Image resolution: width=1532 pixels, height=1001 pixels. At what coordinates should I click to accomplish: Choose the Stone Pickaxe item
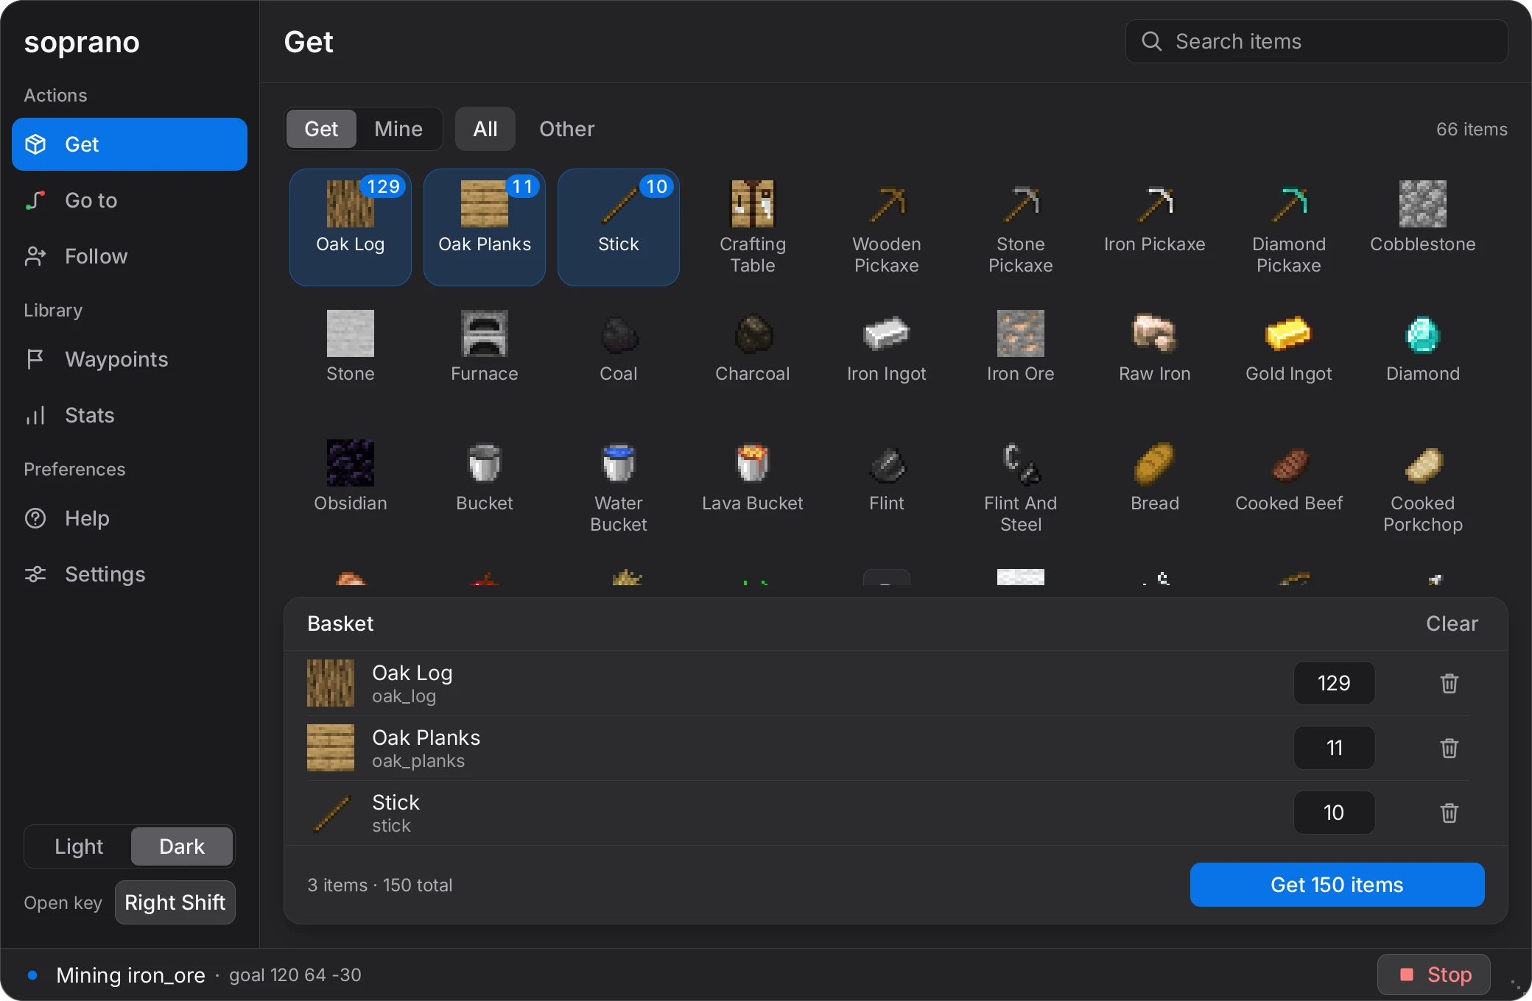(x=1020, y=227)
